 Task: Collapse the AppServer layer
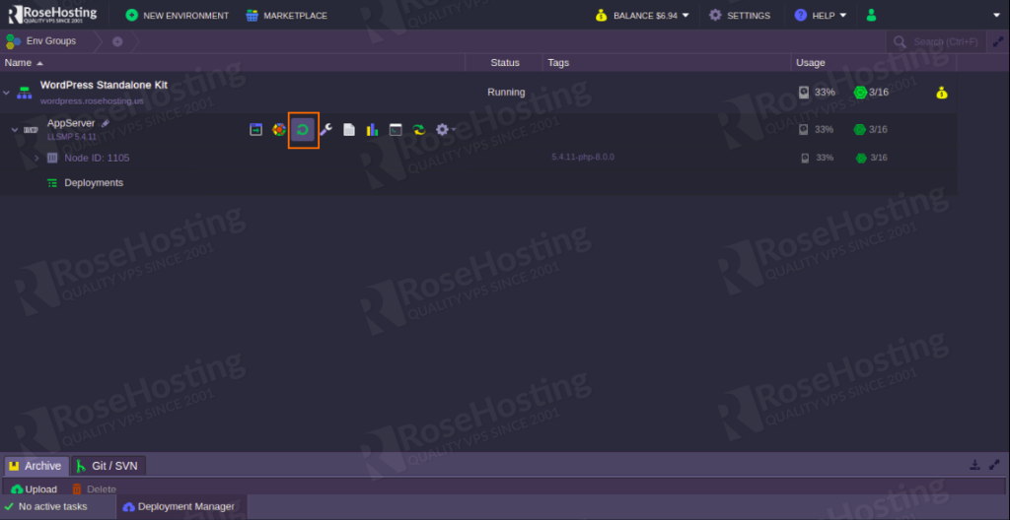(x=15, y=130)
